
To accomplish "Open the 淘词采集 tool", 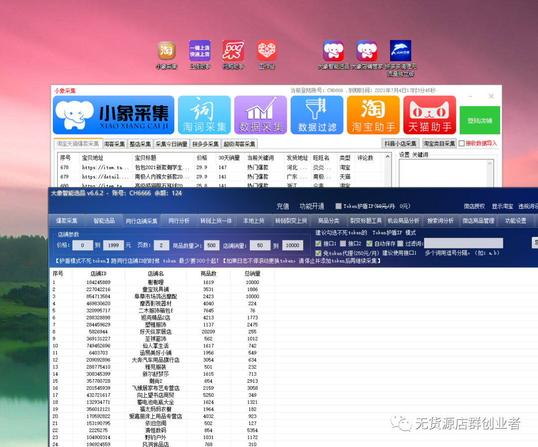I will coord(204,115).
